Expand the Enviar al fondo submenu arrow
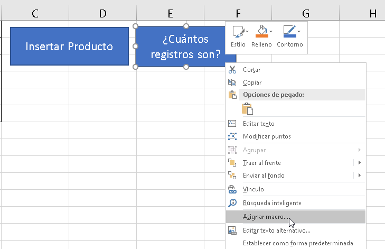 tap(360, 176)
